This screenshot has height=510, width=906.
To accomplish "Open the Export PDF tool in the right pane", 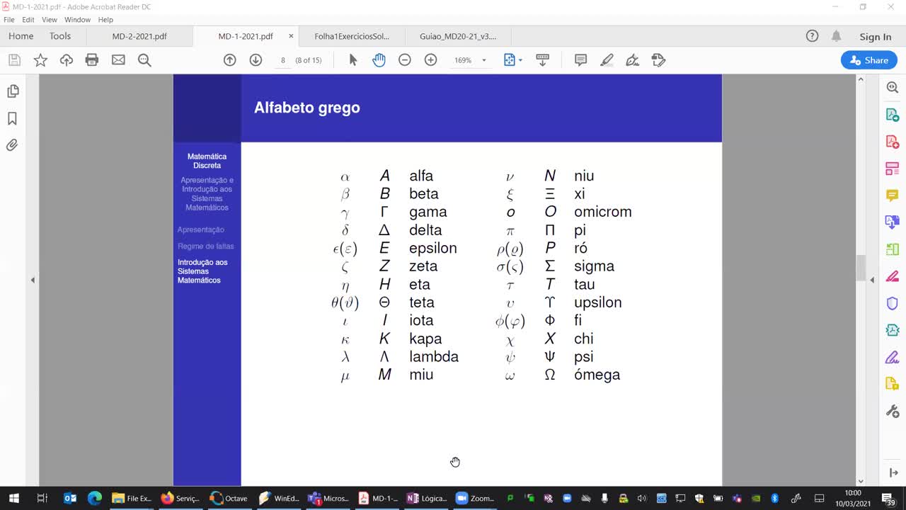I will (892, 115).
